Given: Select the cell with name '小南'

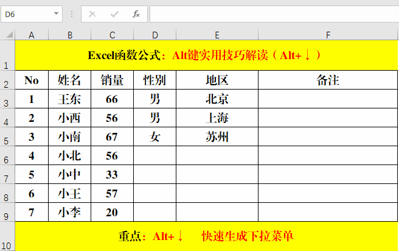Looking at the screenshot, I should coord(70,136).
